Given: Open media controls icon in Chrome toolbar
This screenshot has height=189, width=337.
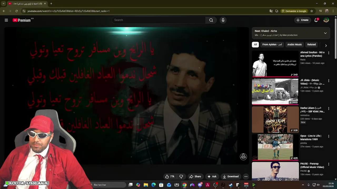Looking at the screenshot, I should click(x=320, y=11).
